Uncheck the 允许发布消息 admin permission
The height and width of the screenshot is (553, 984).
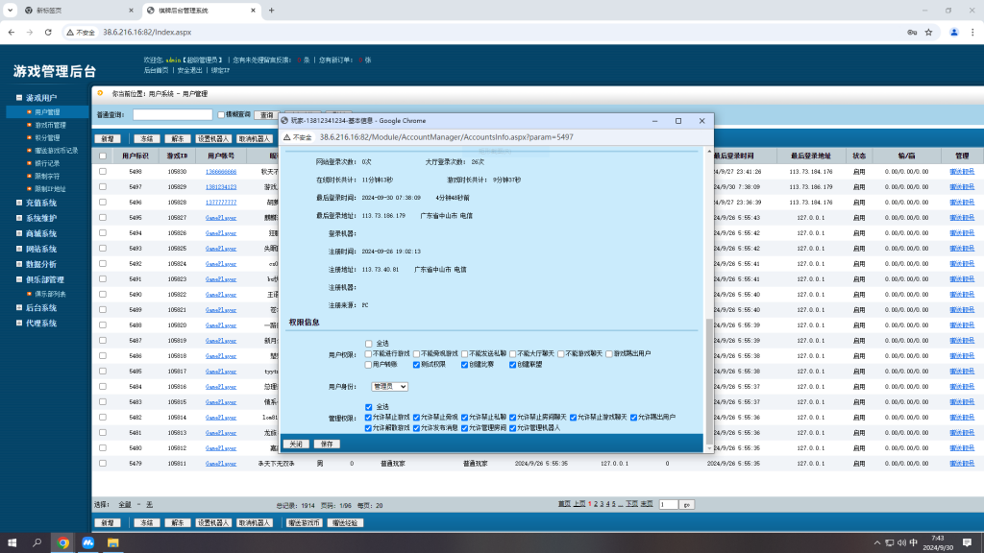[417, 427]
